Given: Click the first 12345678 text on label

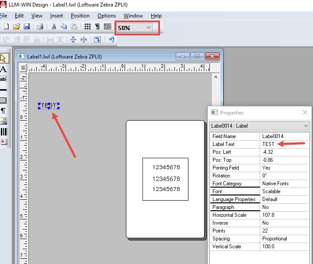Looking at the screenshot, I should [x=166, y=167].
